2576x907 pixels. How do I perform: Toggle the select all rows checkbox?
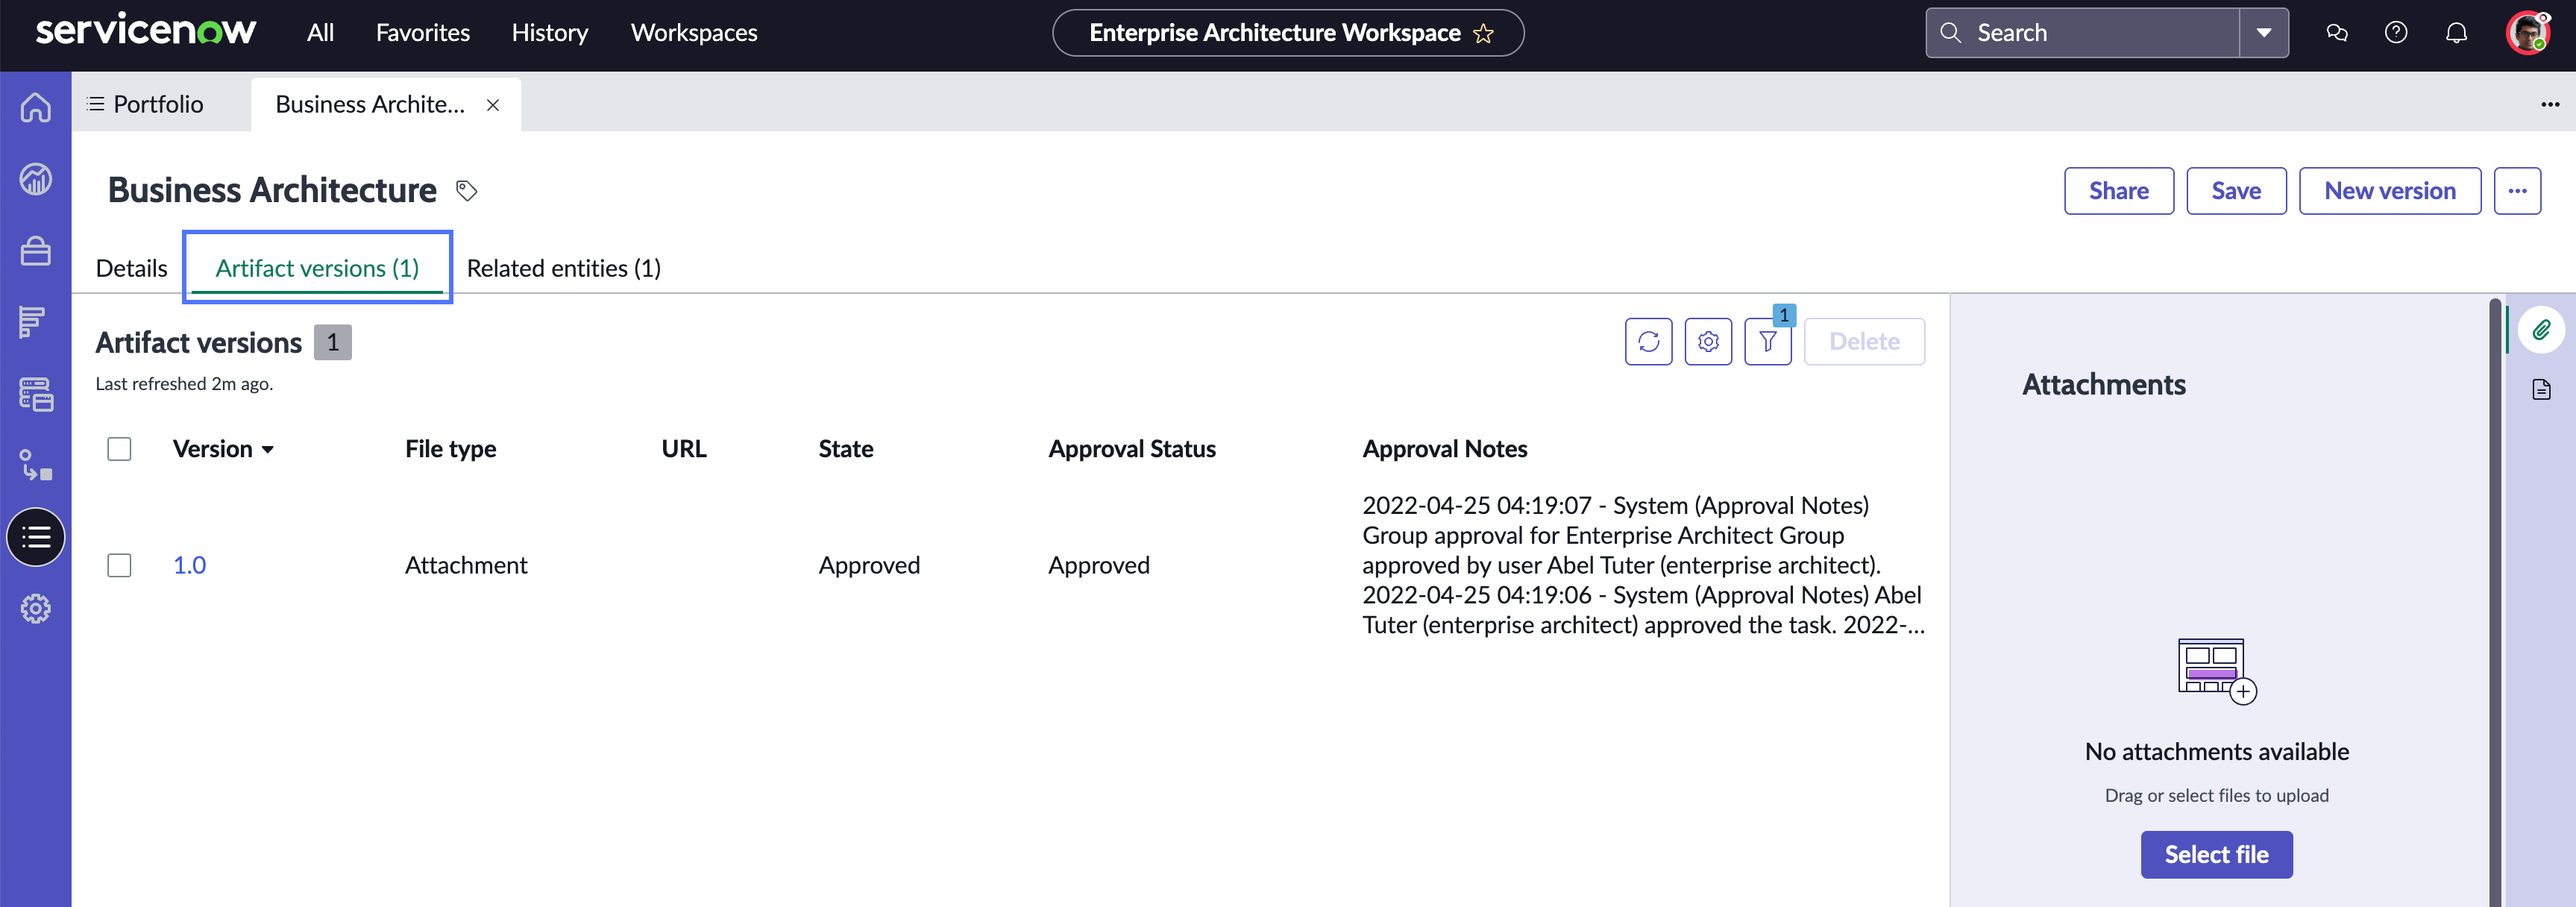[x=119, y=449]
